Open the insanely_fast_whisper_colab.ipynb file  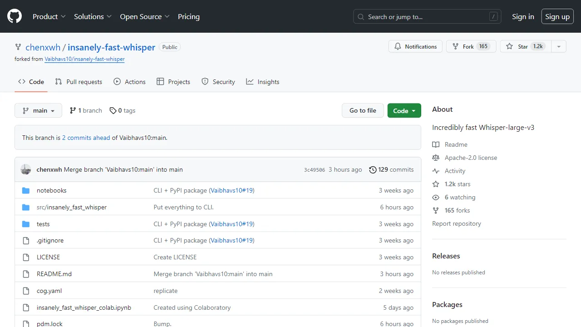pyautogui.click(x=84, y=307)
